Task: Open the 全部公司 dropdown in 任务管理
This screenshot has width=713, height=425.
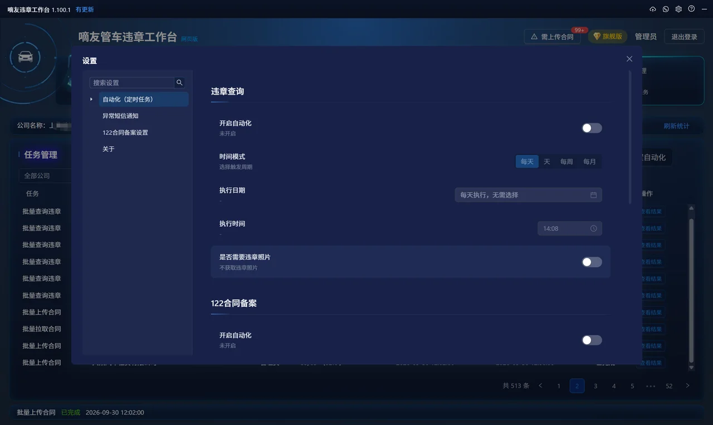Action: tap(45, 175)
